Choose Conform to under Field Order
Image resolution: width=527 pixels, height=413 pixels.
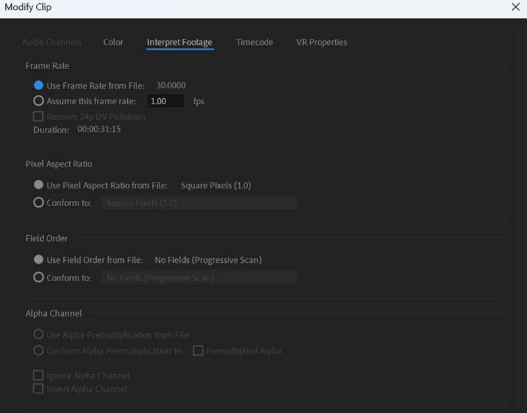pos(38,277)
